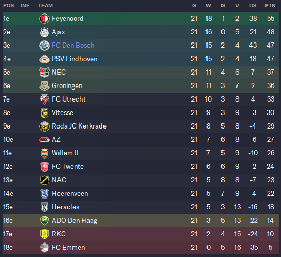Open the Groningen team name link

[67, 86]
